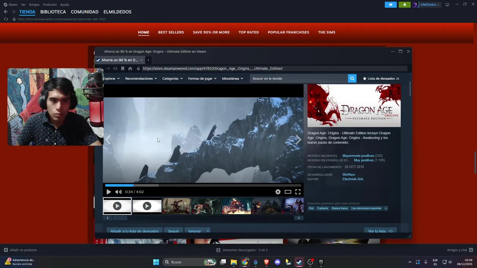Click 'Las elecciones importan' tag
477x268 pixels.
coord(366,208)
